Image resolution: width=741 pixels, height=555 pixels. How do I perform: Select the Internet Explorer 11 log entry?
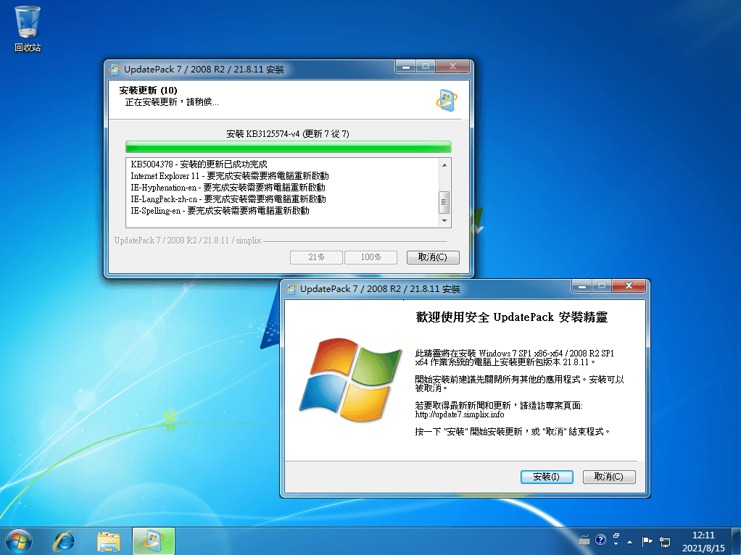pos(230,176)
